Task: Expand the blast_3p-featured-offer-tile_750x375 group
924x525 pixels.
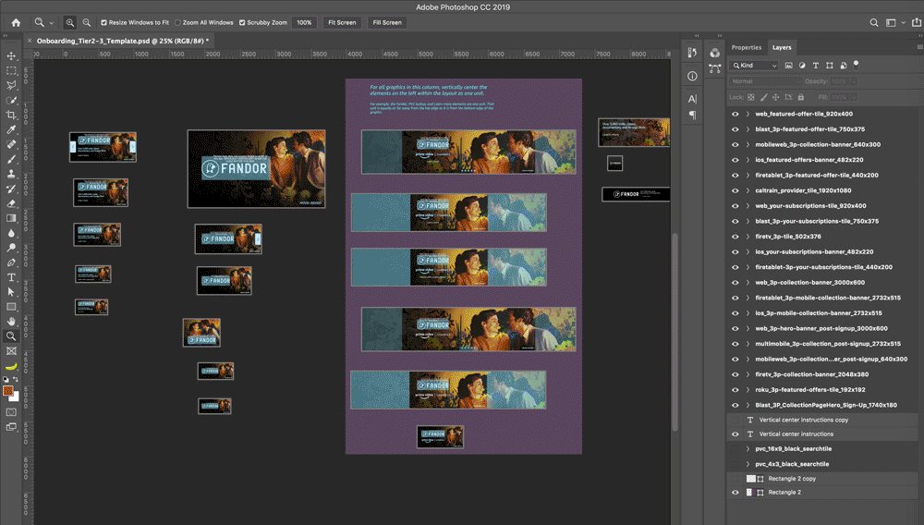Action: [748, 129]
